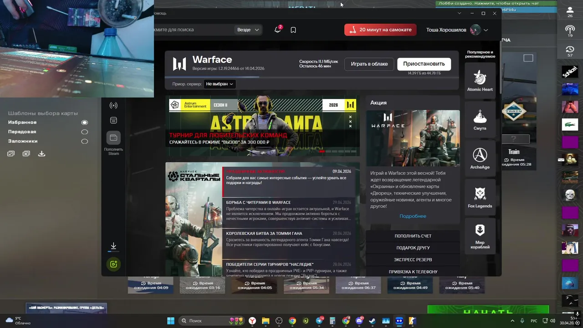Open Telegram from taskbar

point(319,321)
